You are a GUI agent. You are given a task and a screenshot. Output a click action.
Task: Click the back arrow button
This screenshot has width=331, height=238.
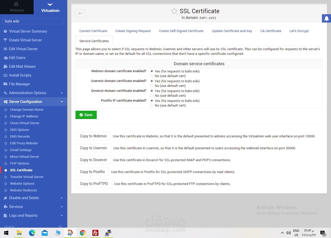tap(80, 13)
